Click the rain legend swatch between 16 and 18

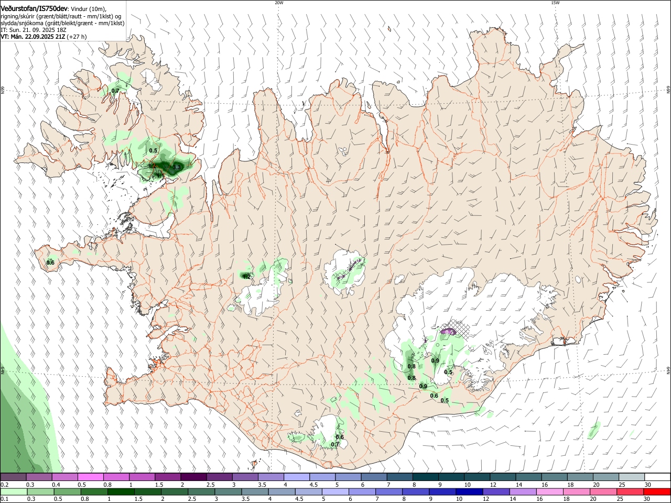pyautogui.click(x=549, y=491)
